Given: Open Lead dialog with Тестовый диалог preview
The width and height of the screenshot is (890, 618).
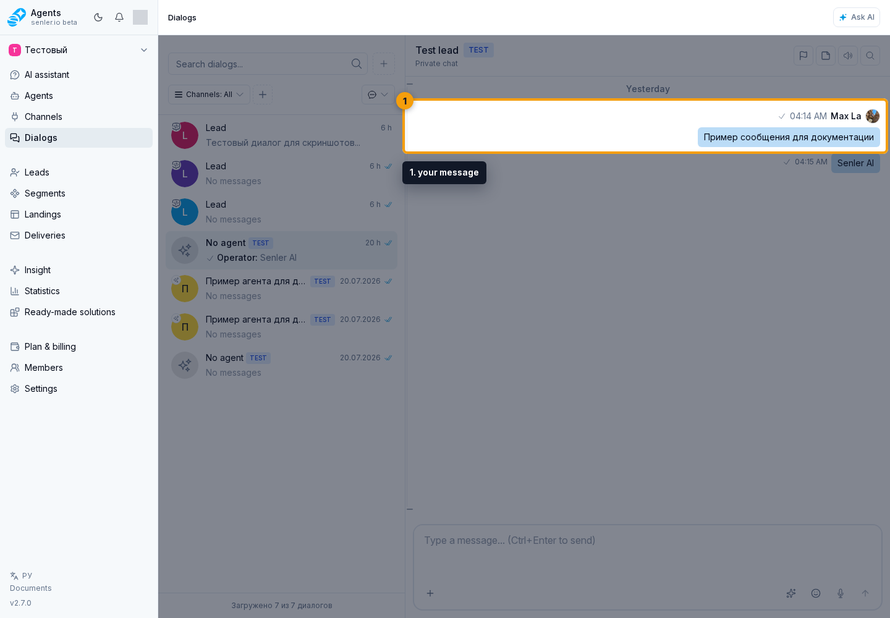Looking at the screenshot, I should click(x=281, y=135).
